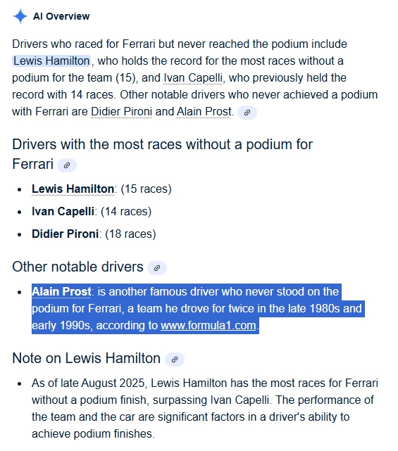The image size is (398, 451).
Task: Click 'Drivers with the most races' heading
Action: click(x=162, y=154)
